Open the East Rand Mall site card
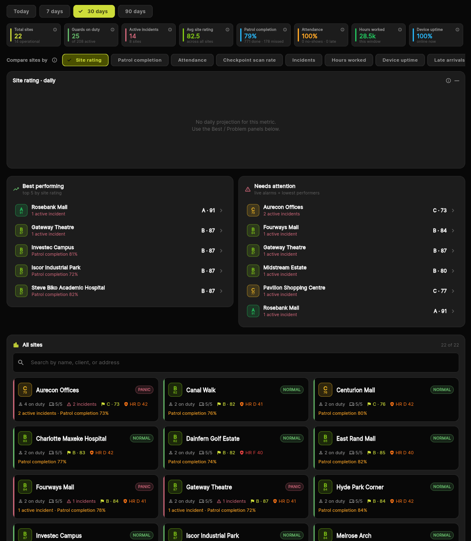Screen dimensions: 471x541 tap(386, 448)
